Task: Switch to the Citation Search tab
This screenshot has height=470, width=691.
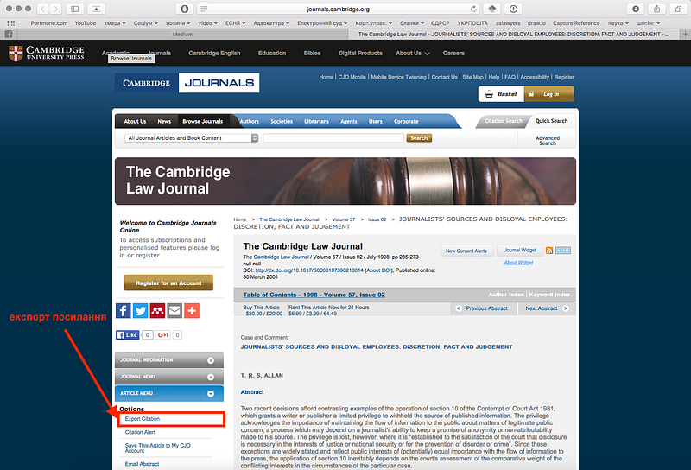Action: [503, 121]
